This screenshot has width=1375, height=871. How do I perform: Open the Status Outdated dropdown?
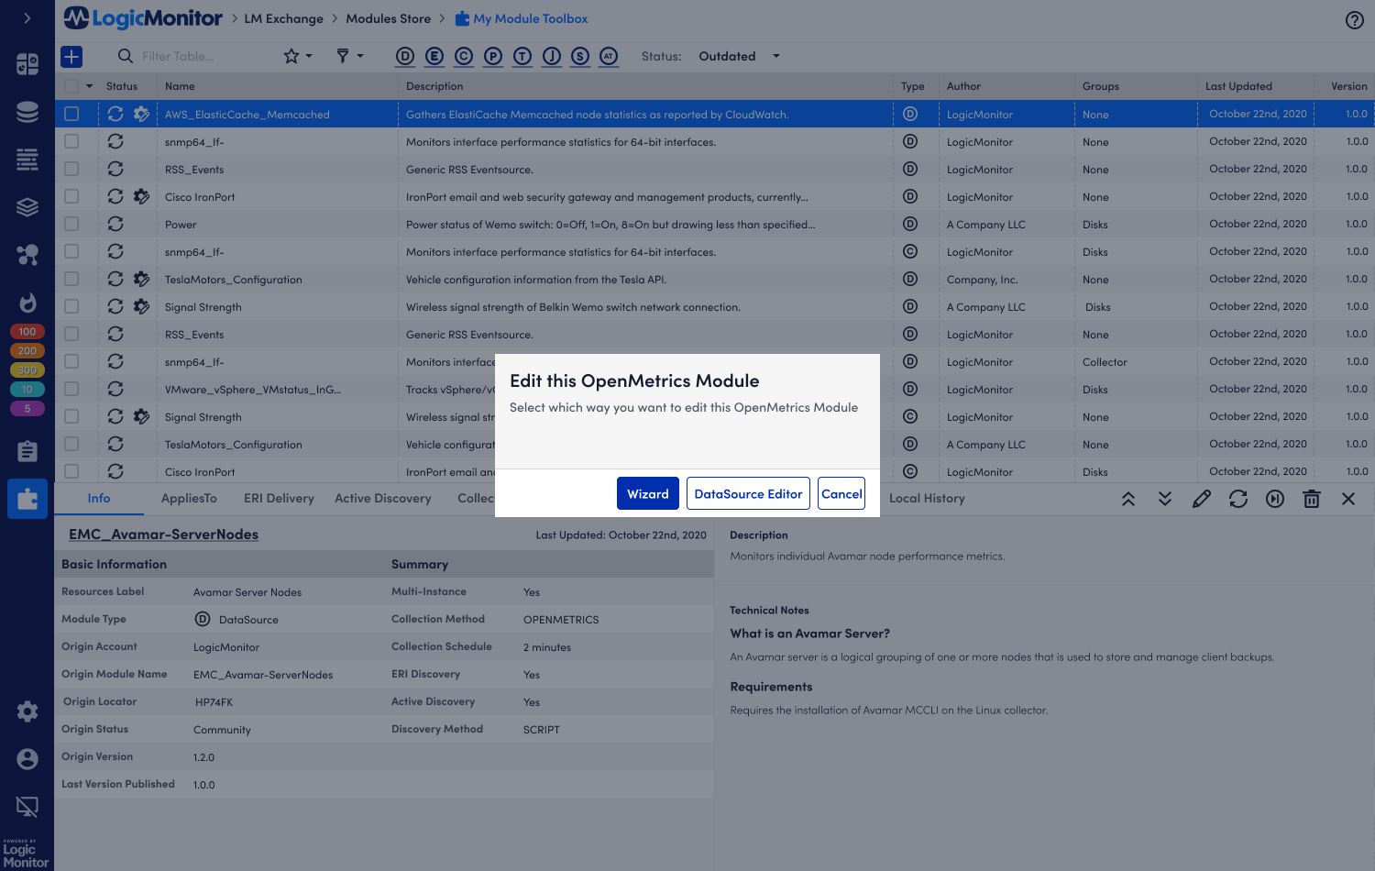click(x=739, y=57)
